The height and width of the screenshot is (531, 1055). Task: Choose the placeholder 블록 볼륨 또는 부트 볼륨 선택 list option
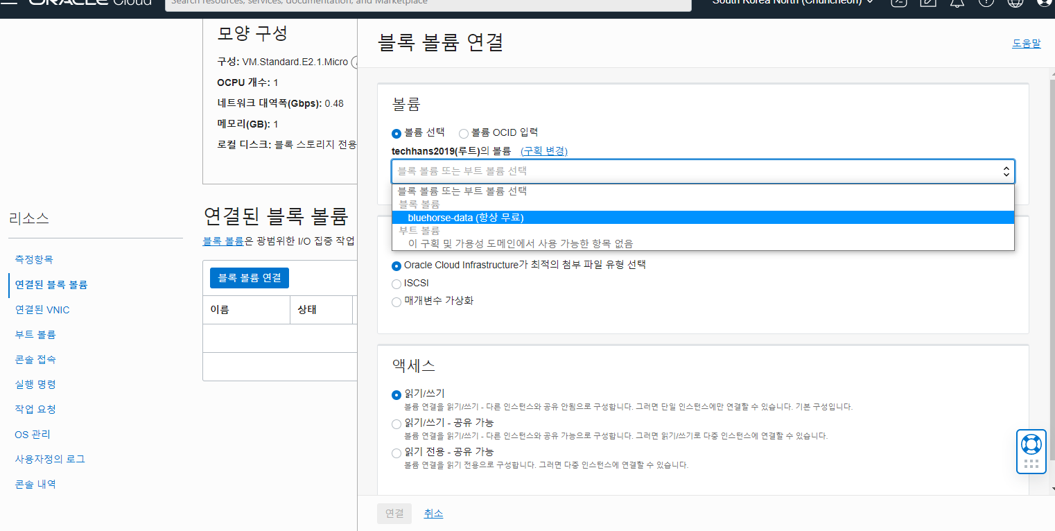pos(703,191)
